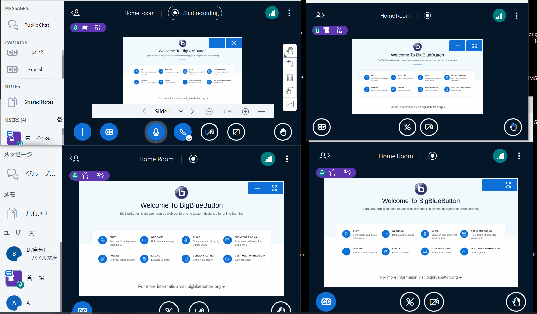
Task: Join audio in the bottom-right window
Action: (410, 302)
